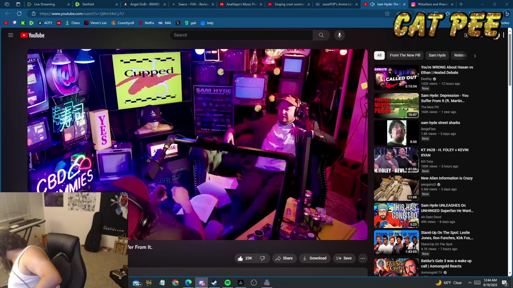The height and width of the screenshot is (288, 513).
Task: Open Stand-Up On The Spot video title
Action: [x=447, y=235]
